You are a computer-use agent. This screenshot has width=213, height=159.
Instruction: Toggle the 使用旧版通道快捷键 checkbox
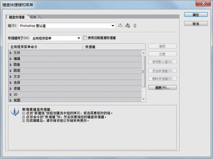[x=85, y=38]
